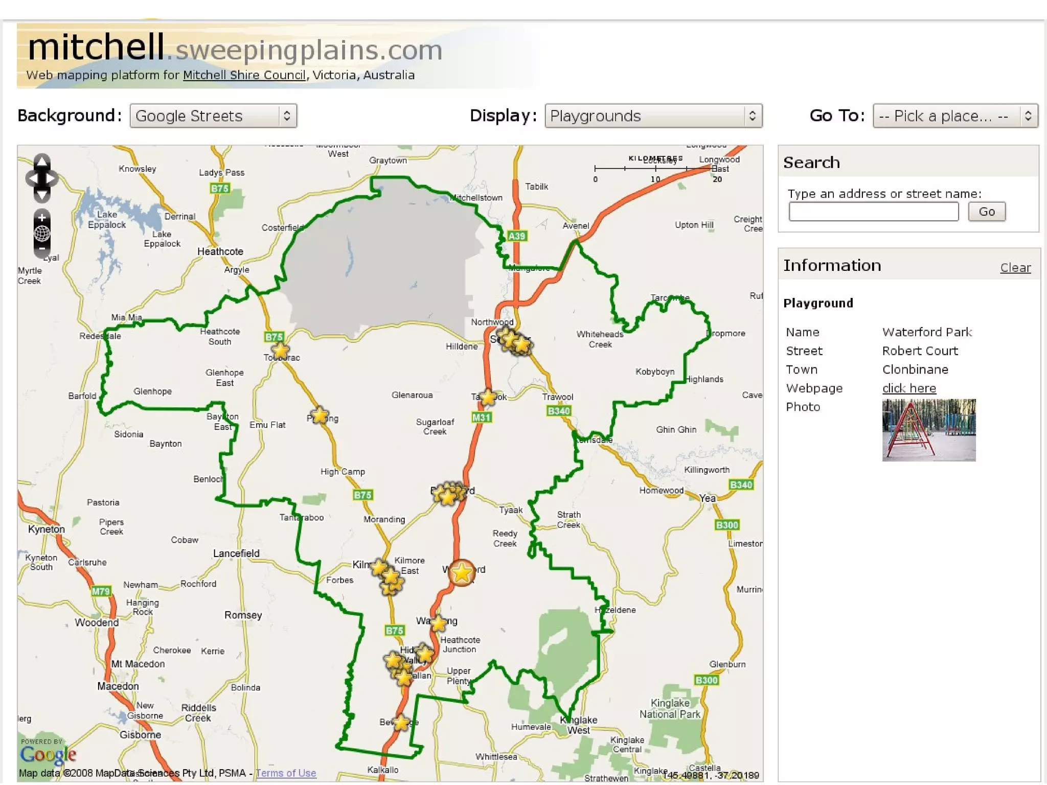Click the mitchell.sweepingplains.com site title
The width and height of the screenshot is (1047, 785).
tap(235, 48)
